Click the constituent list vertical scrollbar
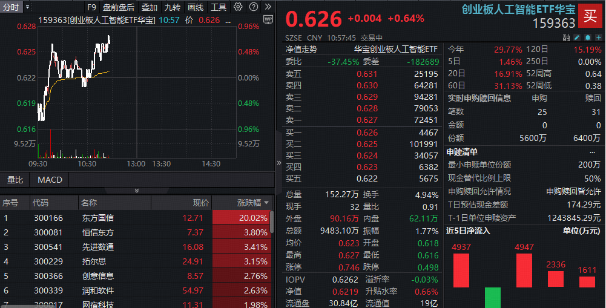 [272, 221]
